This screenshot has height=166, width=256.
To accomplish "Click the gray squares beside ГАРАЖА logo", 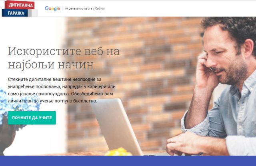I will (x=33, y=13).
